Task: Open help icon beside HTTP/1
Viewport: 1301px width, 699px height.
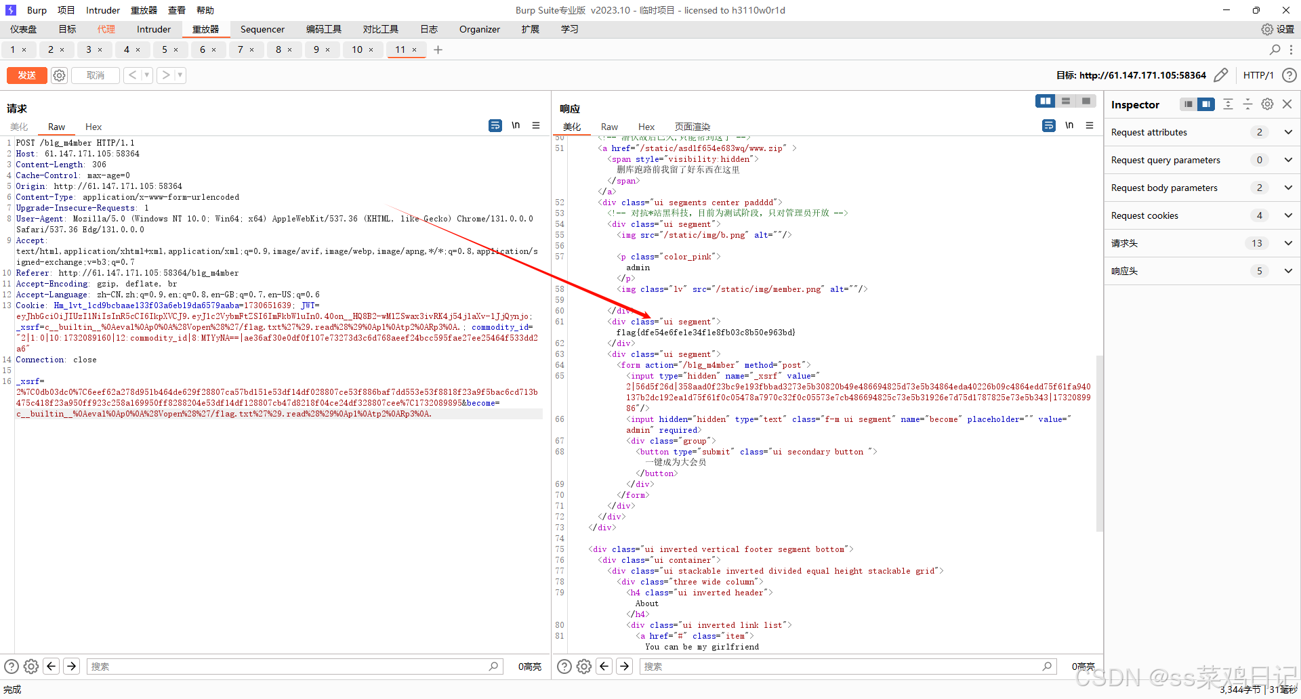Action: (1289, 75)
